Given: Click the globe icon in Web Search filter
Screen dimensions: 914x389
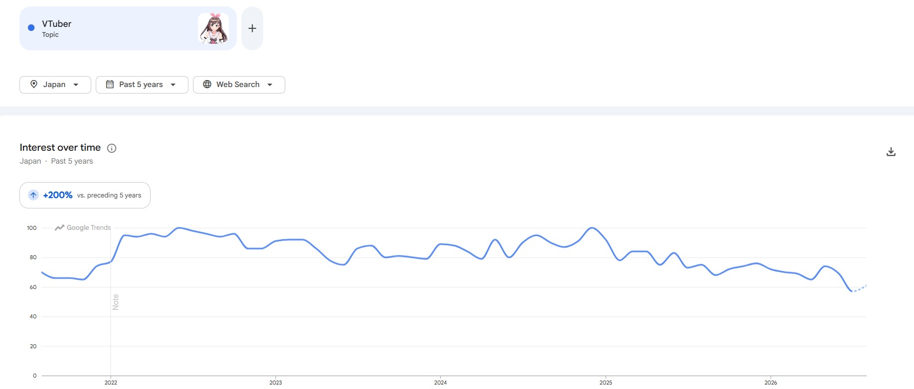Looking at the screenshot, I should pos(207,85).
